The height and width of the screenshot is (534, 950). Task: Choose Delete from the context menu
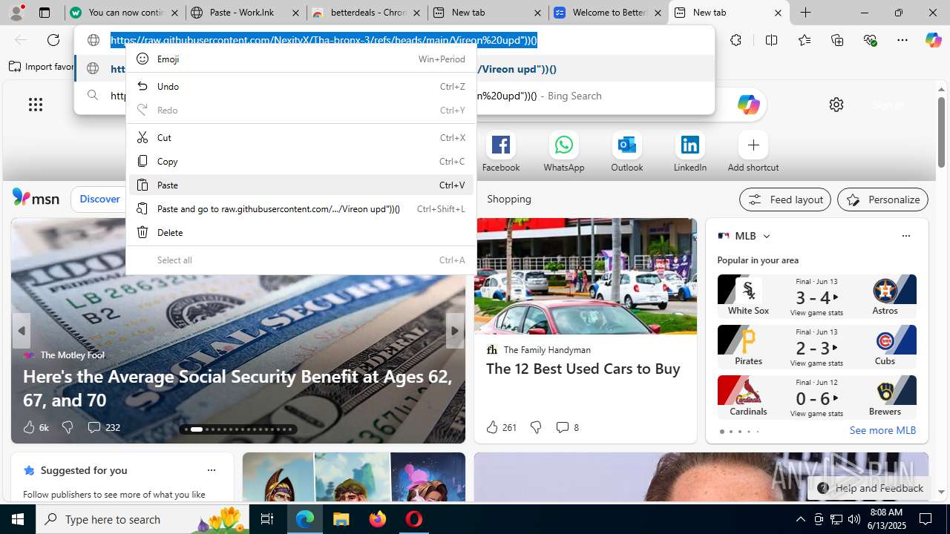pos(301,233)
